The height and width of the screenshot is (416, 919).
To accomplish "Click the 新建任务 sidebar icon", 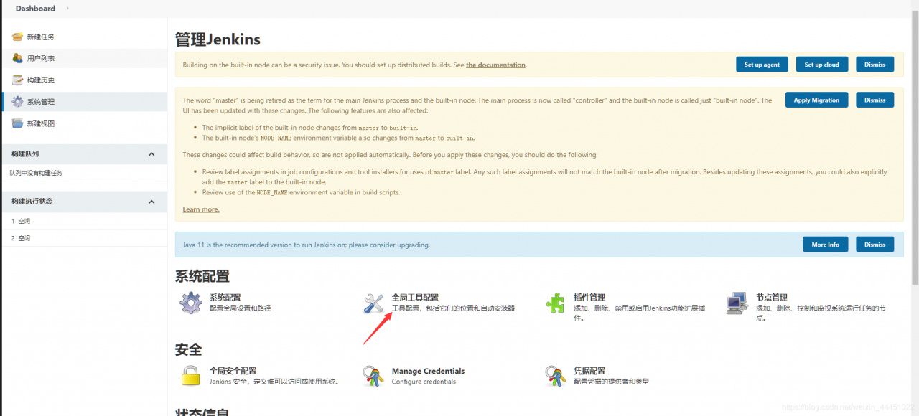I will (x=17, y=37).
